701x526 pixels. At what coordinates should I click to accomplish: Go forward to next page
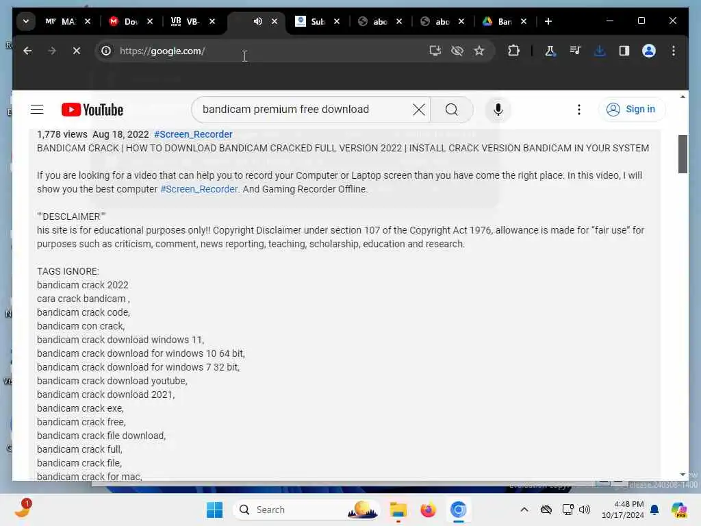point(52,51)
